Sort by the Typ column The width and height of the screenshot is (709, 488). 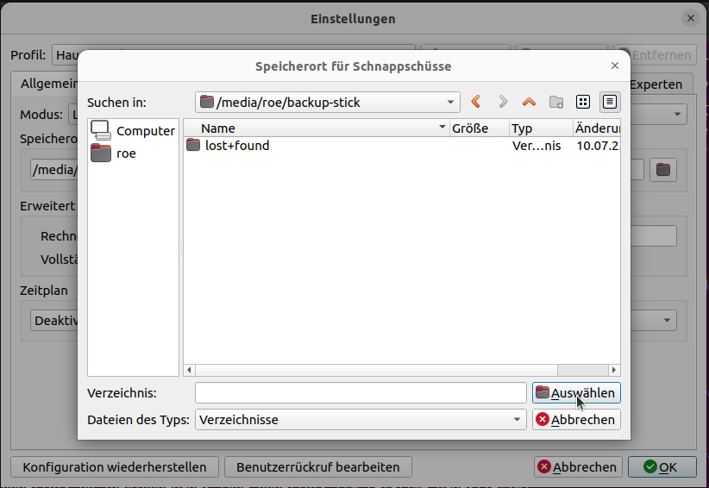538,128
